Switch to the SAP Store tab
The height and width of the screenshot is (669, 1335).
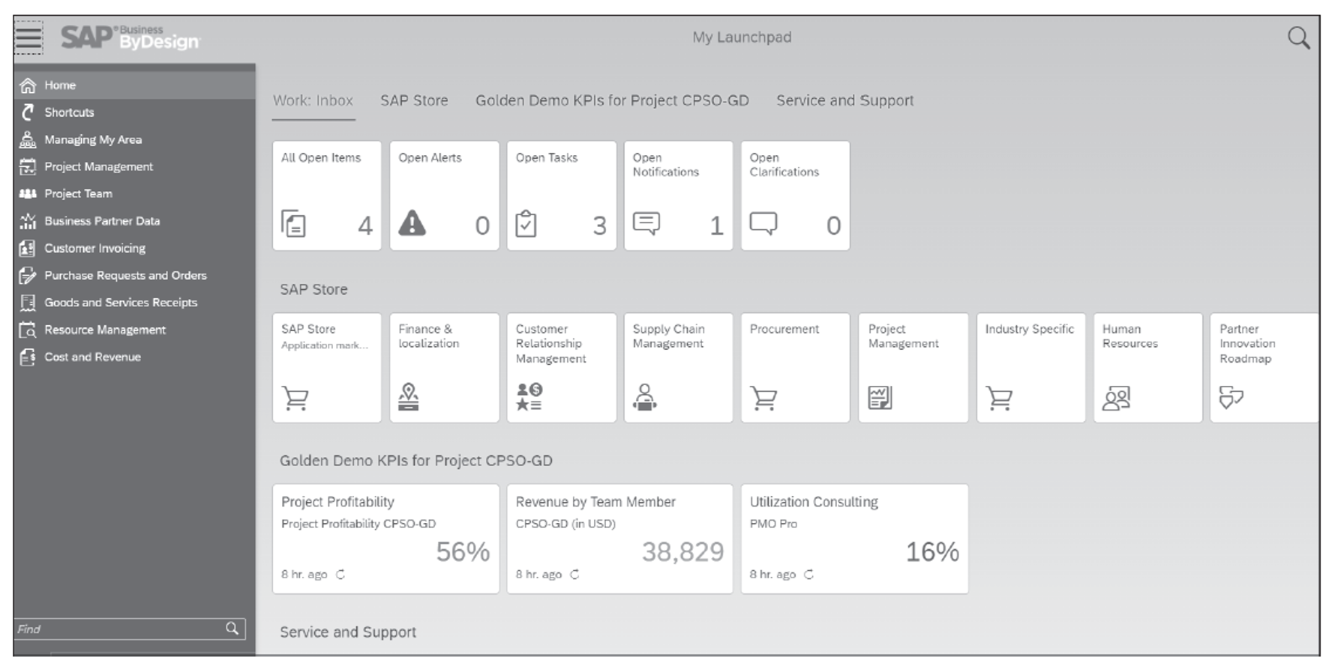414,100
